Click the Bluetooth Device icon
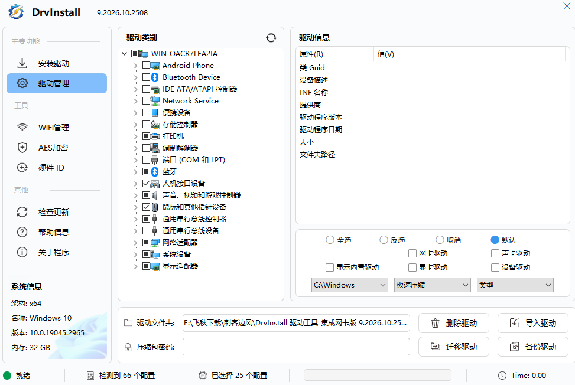The height and width of the screenshot is (385, 575). click(x=155, y=77)
